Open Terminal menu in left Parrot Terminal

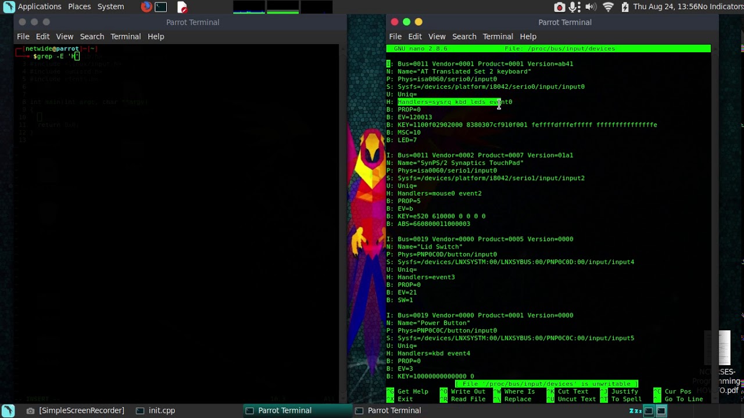coord(126,37)
